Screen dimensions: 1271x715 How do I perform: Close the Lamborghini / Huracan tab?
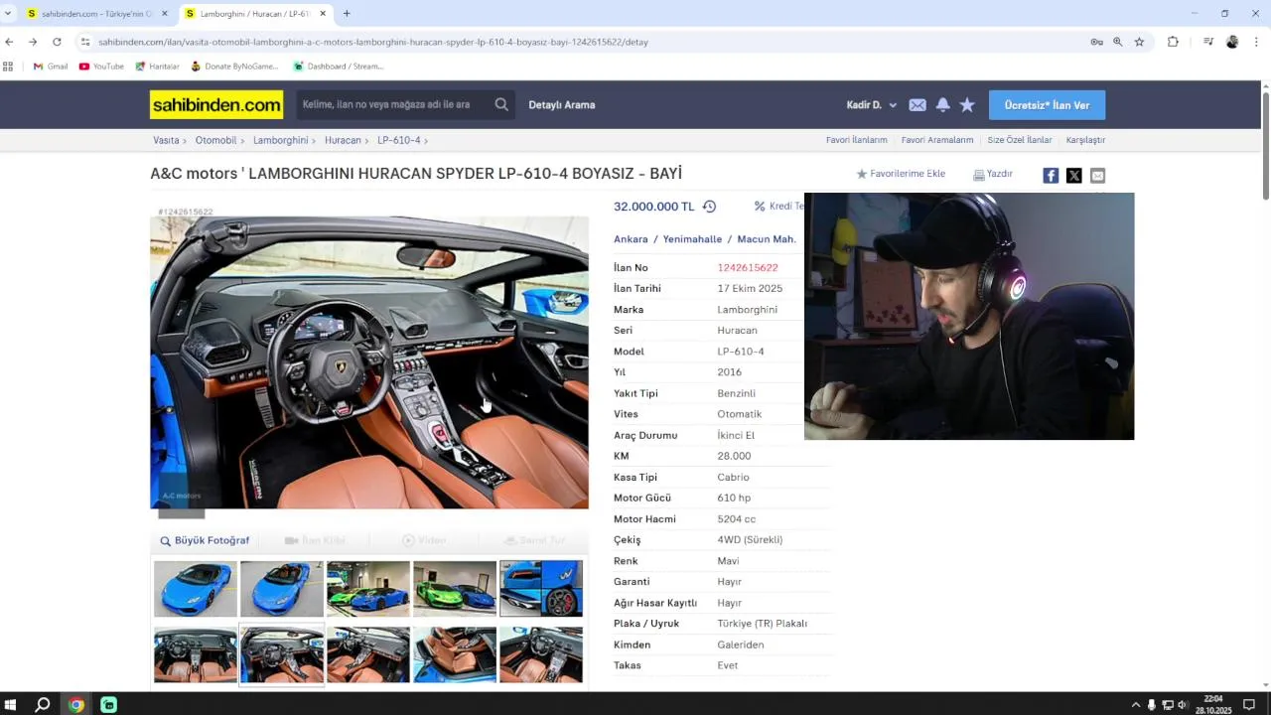323,14
